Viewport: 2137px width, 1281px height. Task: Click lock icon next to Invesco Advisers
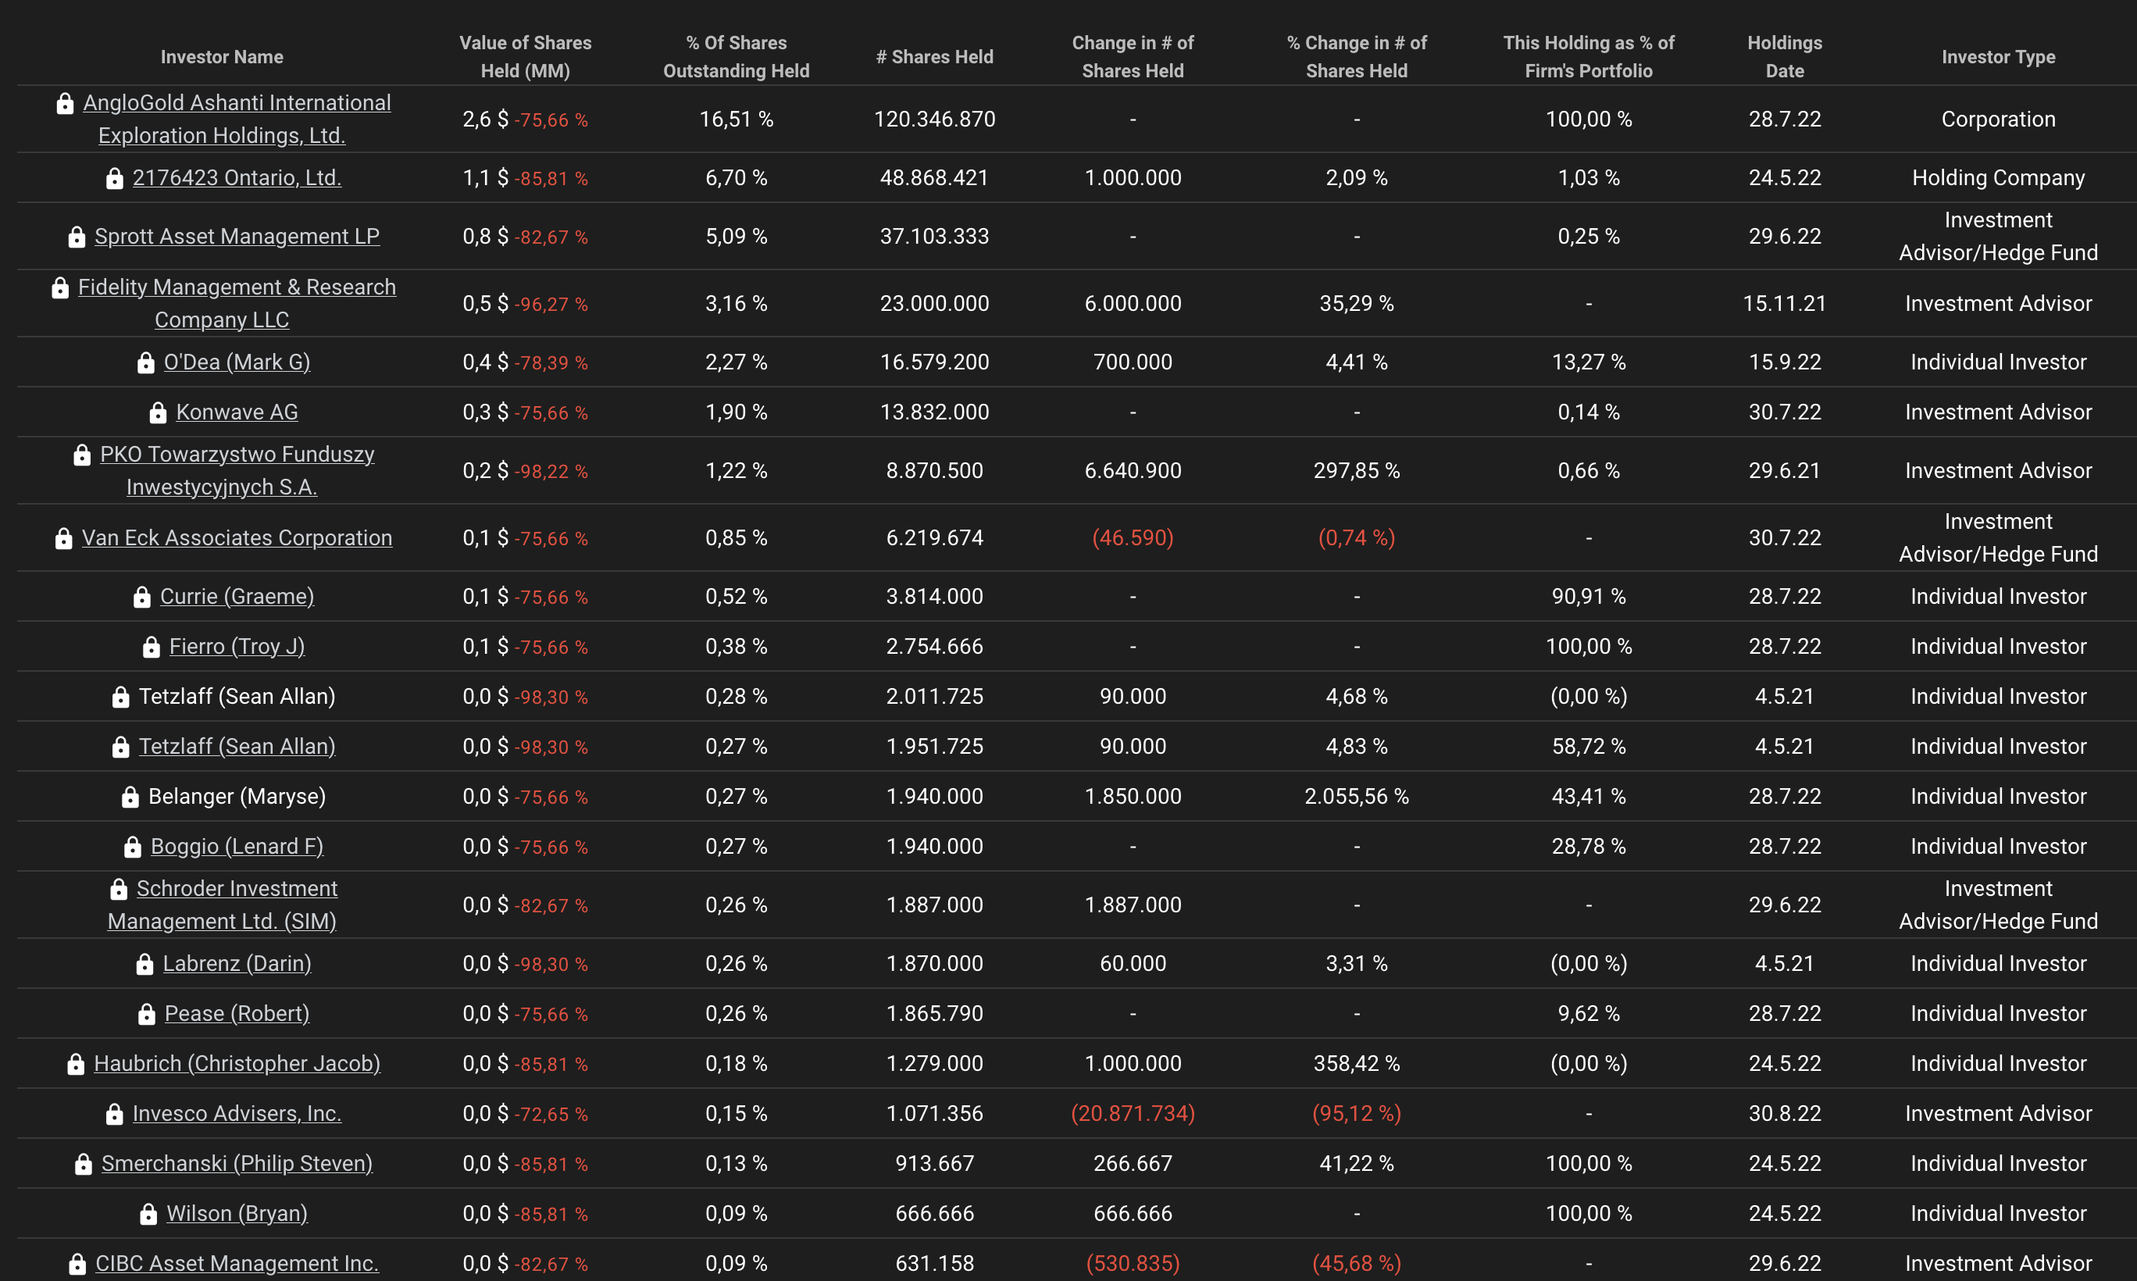tap(114, 1115)
